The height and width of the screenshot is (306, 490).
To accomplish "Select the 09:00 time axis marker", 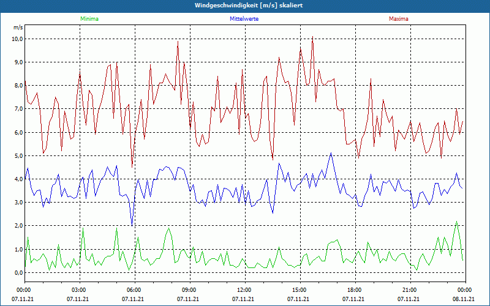I will [189, 289].
